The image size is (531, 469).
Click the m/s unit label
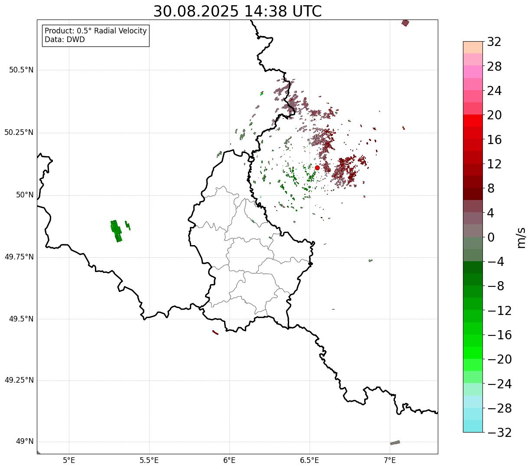coord(521,237)
